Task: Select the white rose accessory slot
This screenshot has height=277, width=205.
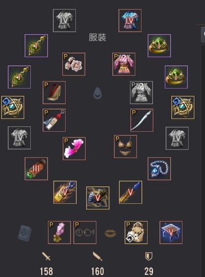Action: 74,64
